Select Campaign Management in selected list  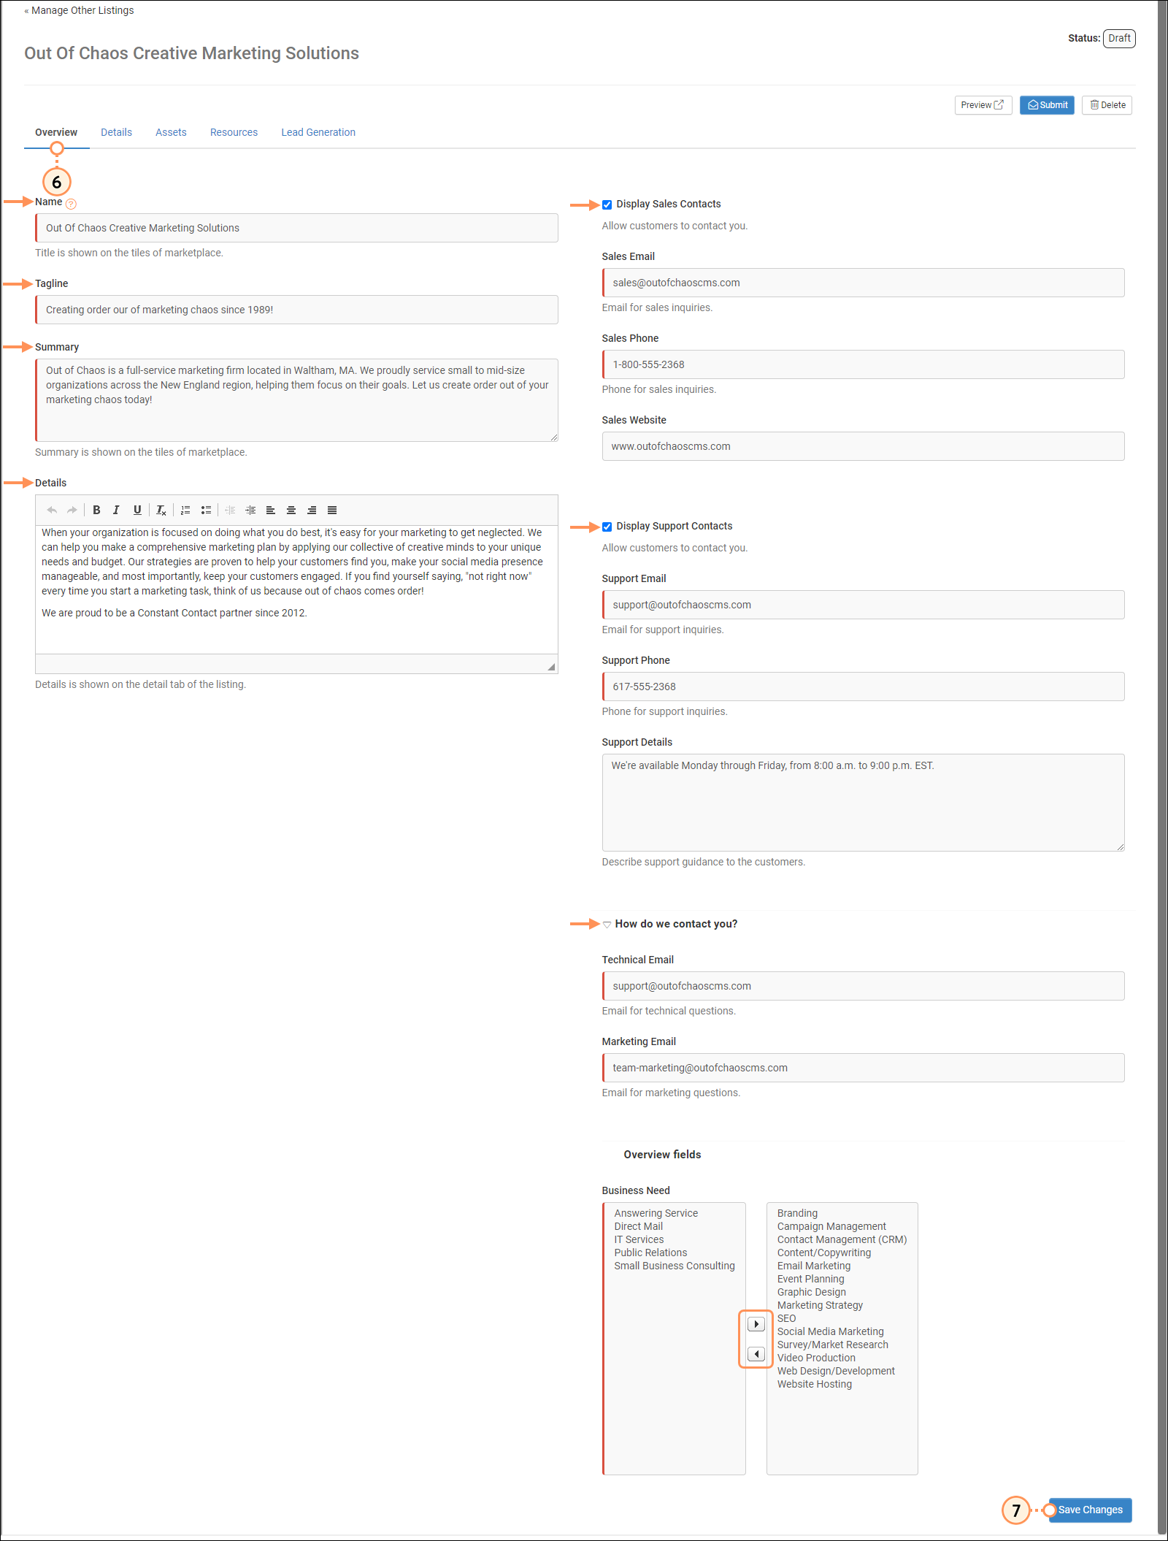point(831,1226)
